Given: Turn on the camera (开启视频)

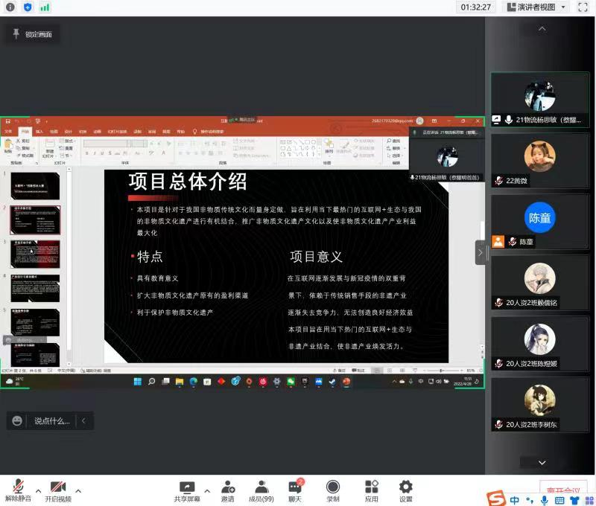Looking at the screenshot, I should click(58, 488).
